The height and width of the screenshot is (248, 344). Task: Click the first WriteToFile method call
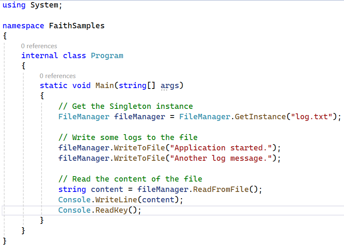point(139,148)
